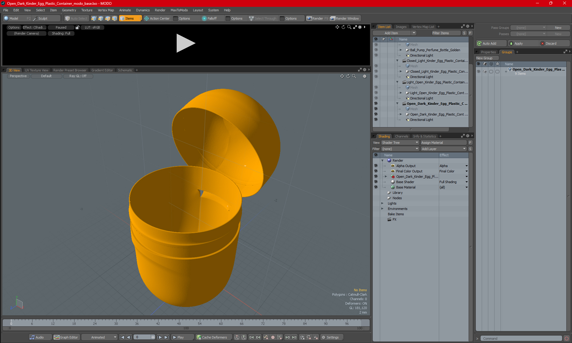
Task: Open the Shader Tree view dropdown
Action: coord(400,143)
